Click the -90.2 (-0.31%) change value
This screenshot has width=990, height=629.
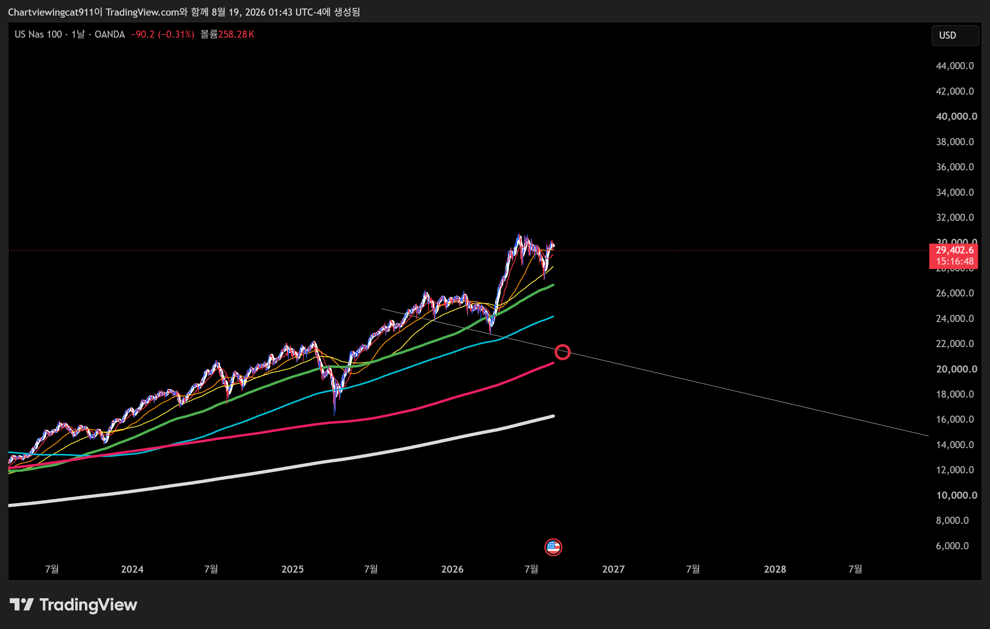pyautogui.click(x=162, y=35)
